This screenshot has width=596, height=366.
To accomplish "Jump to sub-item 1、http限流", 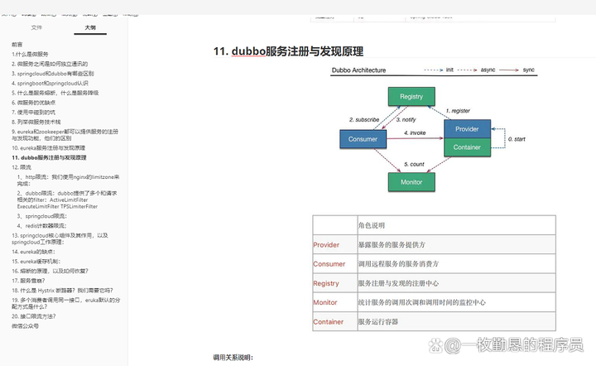I will [x=69, y=181].
